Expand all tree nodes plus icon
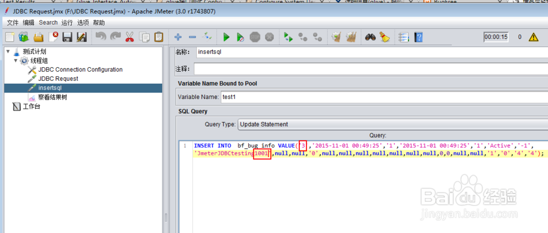The height and width of the screenshot is (233, 548). pos(178,37)
